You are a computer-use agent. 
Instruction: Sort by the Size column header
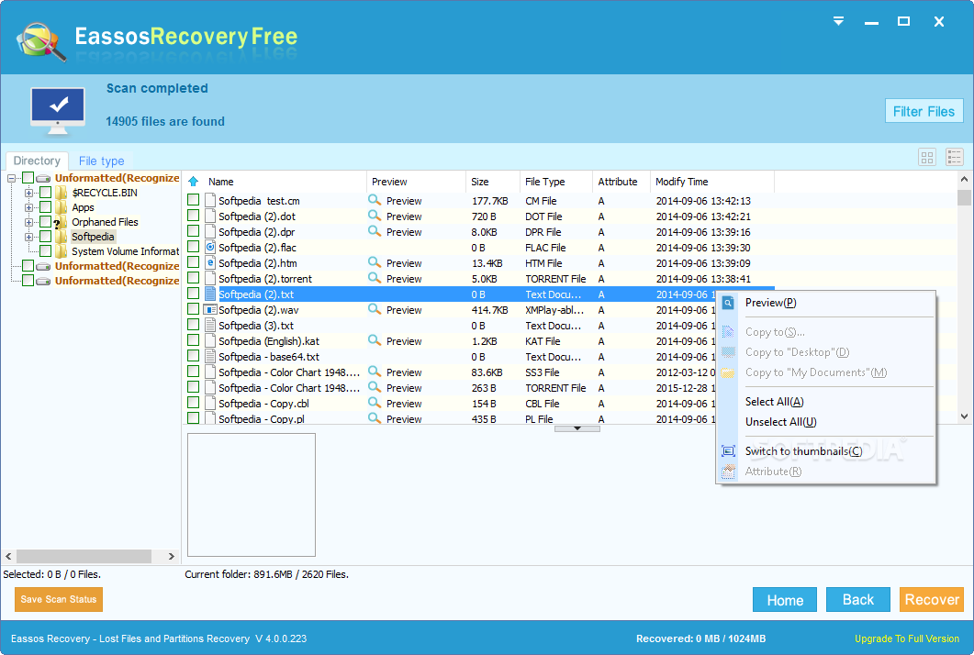(479, 182)
